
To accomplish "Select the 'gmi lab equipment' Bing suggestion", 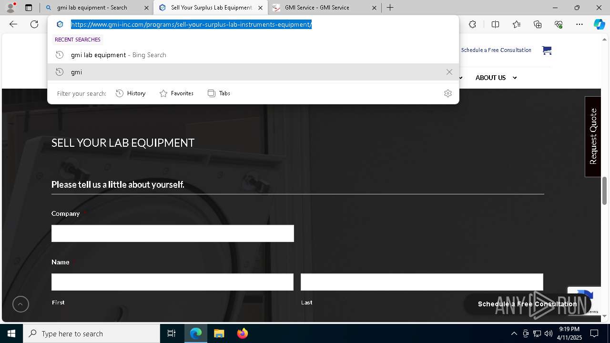I will pyautogui.click(x=253, y=55).
